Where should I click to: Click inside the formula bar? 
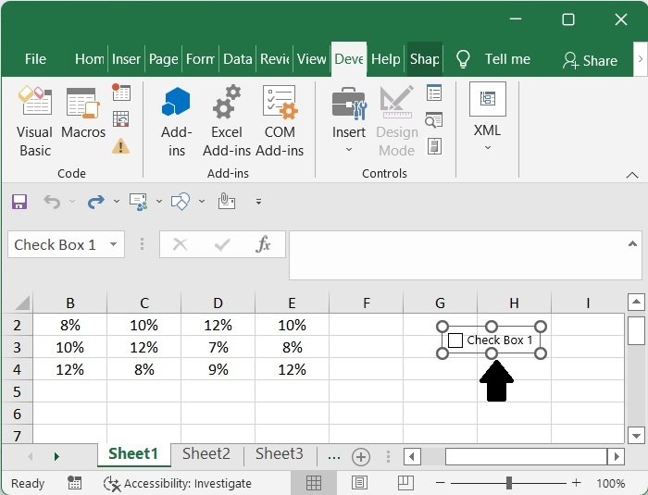[458, 255]
